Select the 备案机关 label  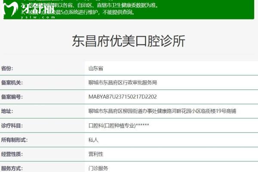tap(12, 83)
